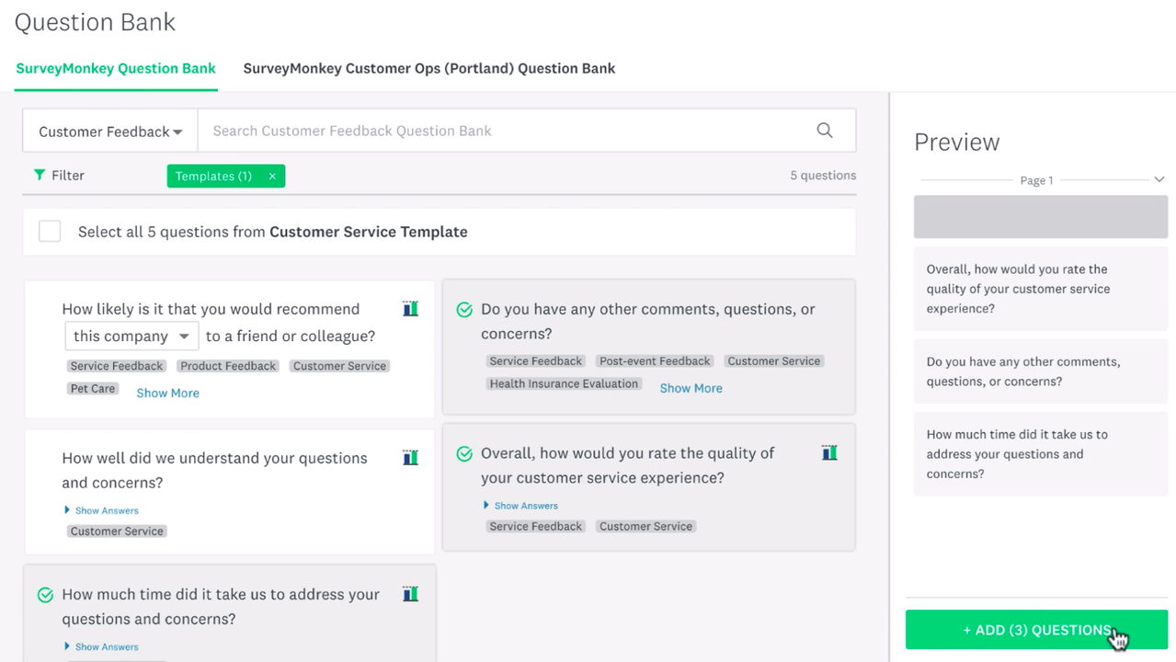Image resolution: width=1176 pixels, height=662 pixels.
Task: Click benchmark icon on quality rating question
Action: coord(829,452)
